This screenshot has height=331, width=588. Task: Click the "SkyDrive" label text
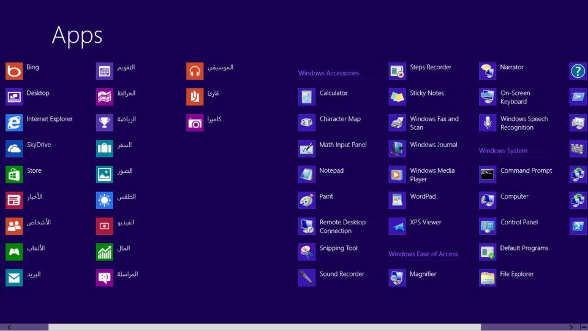tap(39, 145)
